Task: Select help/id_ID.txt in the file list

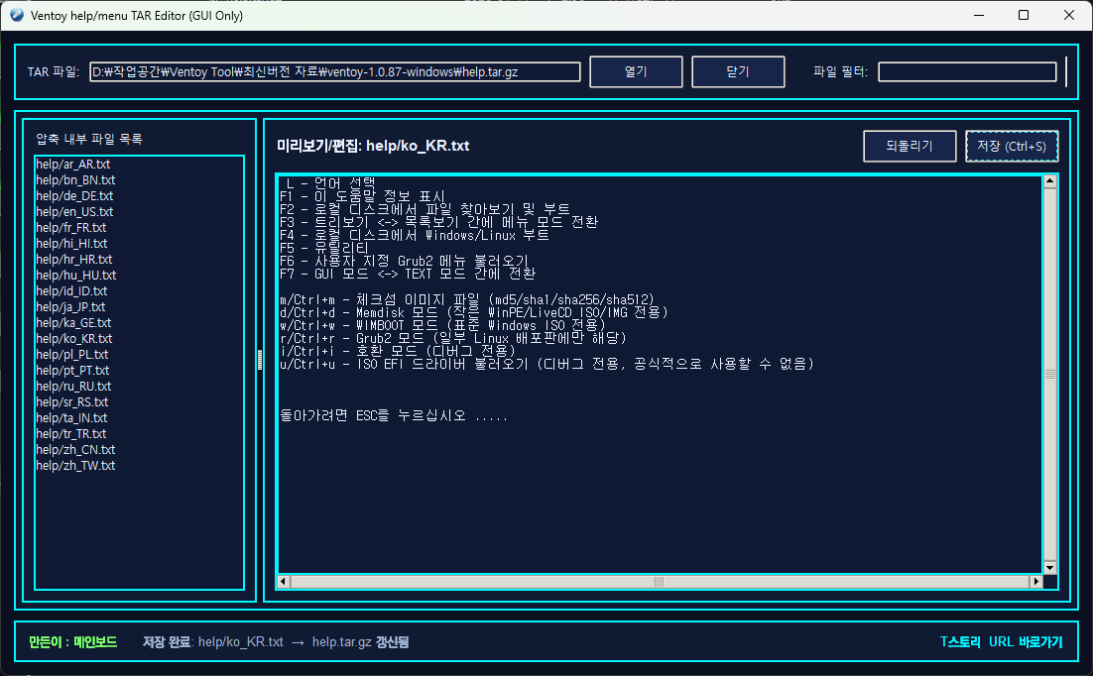Action: (x=71, y=291)
